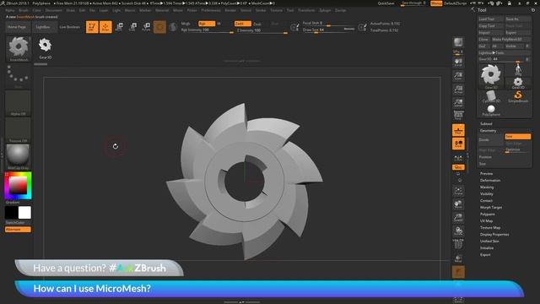The height and width of the screenshot is (304, 540).
Task: Toggle Local symmetry mode
Action: (458, 144)
